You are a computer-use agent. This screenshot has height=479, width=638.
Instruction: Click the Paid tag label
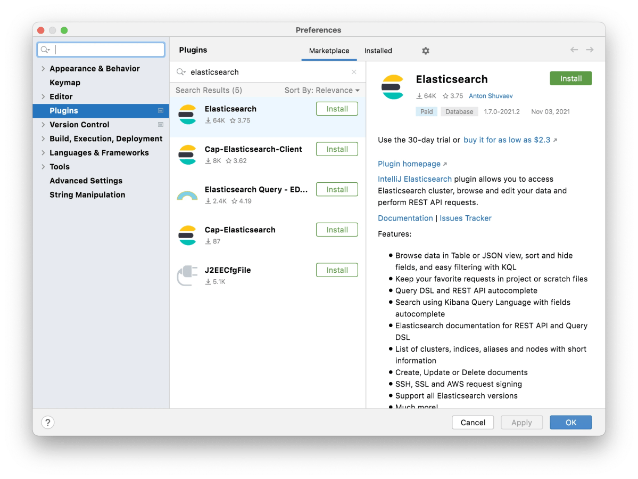coord(426,111)
